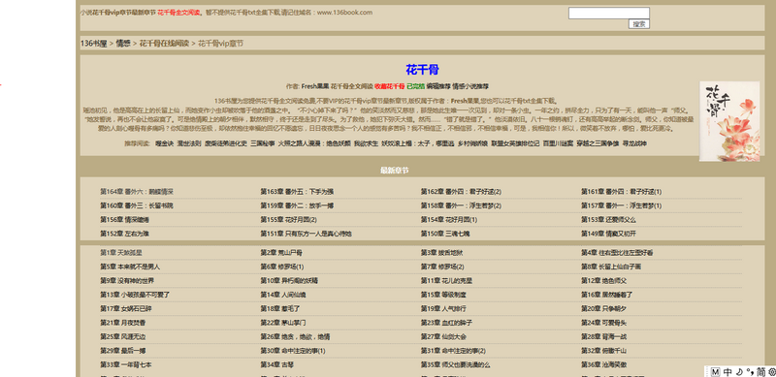Open chapter 第27章 仙剑大会
This screenshot has height=377, width=776.
(443, 336)
